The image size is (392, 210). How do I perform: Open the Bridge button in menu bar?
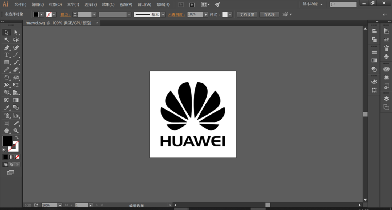pos(181,4)
